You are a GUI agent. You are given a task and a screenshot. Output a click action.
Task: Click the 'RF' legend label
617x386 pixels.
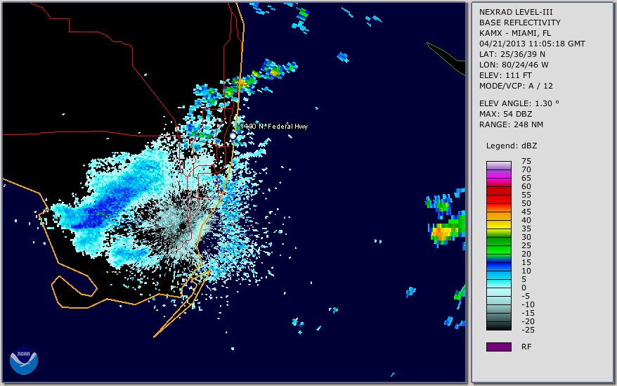click(526, 347)
